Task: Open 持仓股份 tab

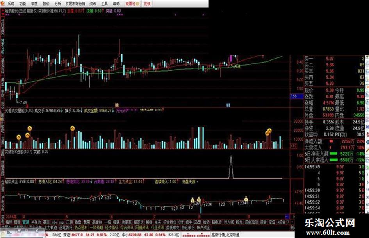Action: (x=188, y=228)
